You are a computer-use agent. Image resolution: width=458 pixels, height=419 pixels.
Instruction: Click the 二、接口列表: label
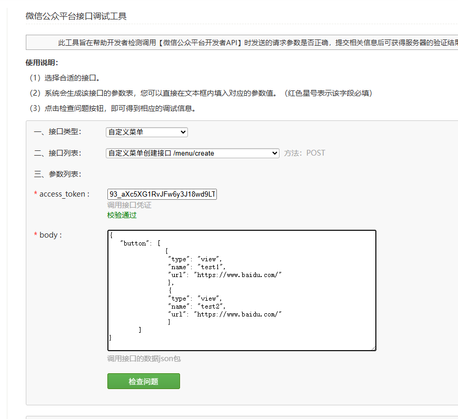[x=57, y=153]
